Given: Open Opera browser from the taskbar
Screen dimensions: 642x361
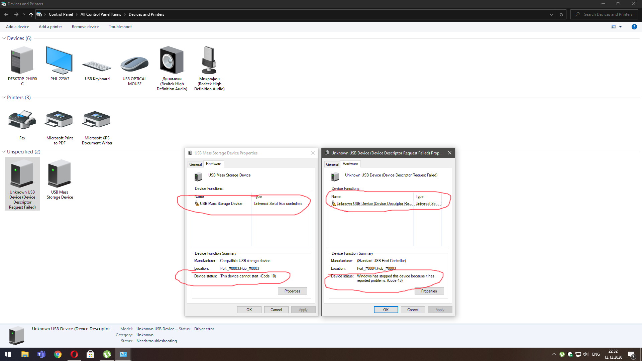Looking at the screenshot, I should click(74, 354).
